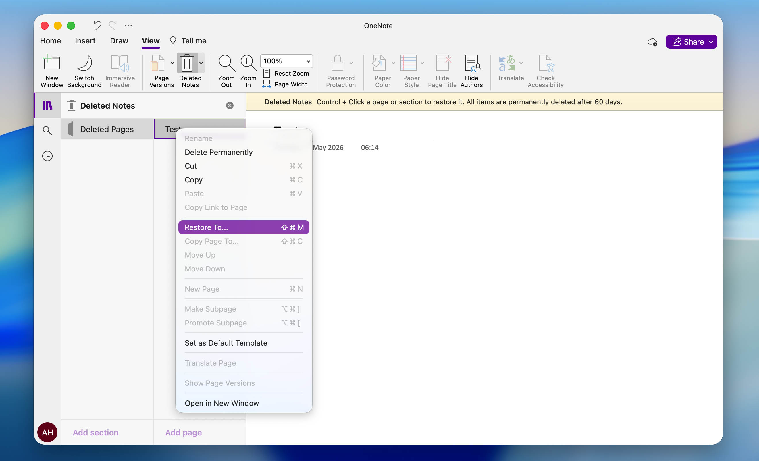This screenshot has width=759, height=461.
Task: Choose Copy from context menu
Action: point(244,180)
